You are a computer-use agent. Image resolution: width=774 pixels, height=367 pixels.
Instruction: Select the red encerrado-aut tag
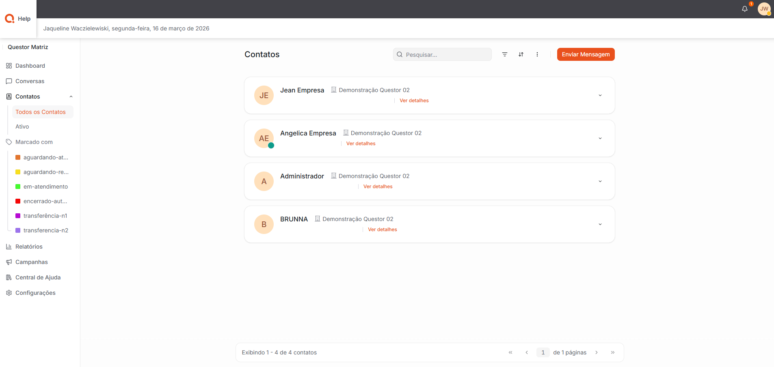(45, 201)
